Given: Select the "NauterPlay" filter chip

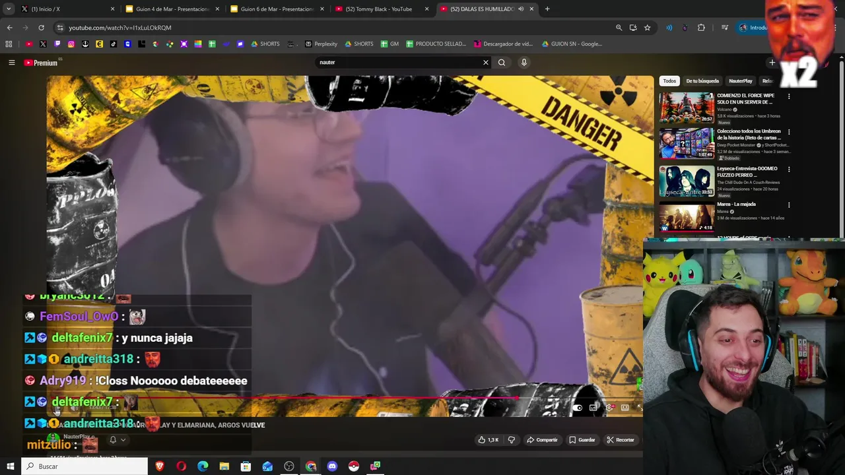Looking at the screenshot, I should (x=740, y=81).
